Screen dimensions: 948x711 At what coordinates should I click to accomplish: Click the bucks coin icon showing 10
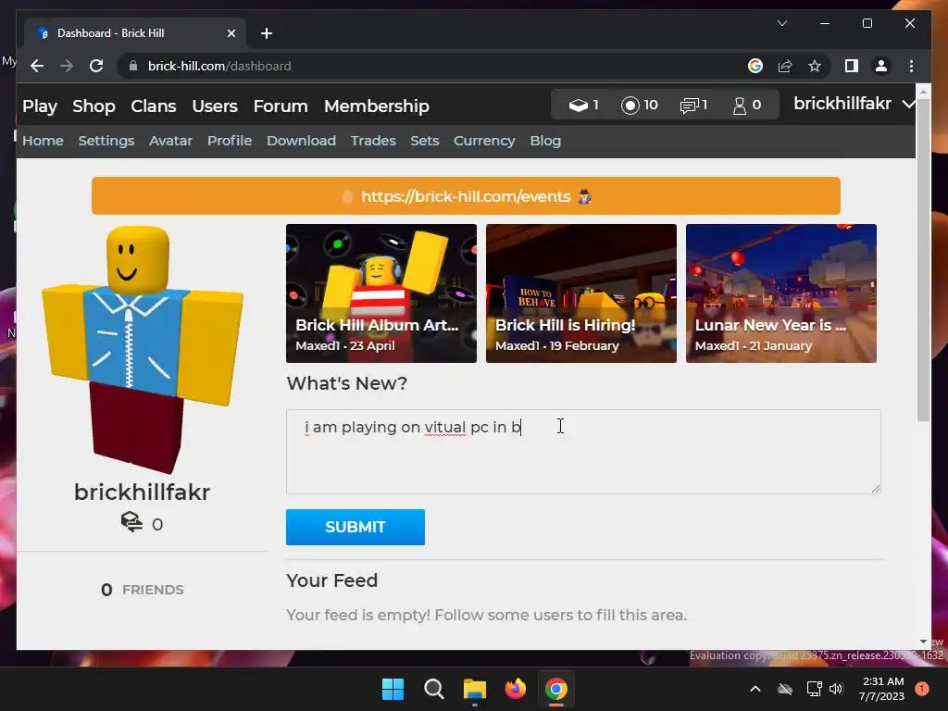coord(630,106)
